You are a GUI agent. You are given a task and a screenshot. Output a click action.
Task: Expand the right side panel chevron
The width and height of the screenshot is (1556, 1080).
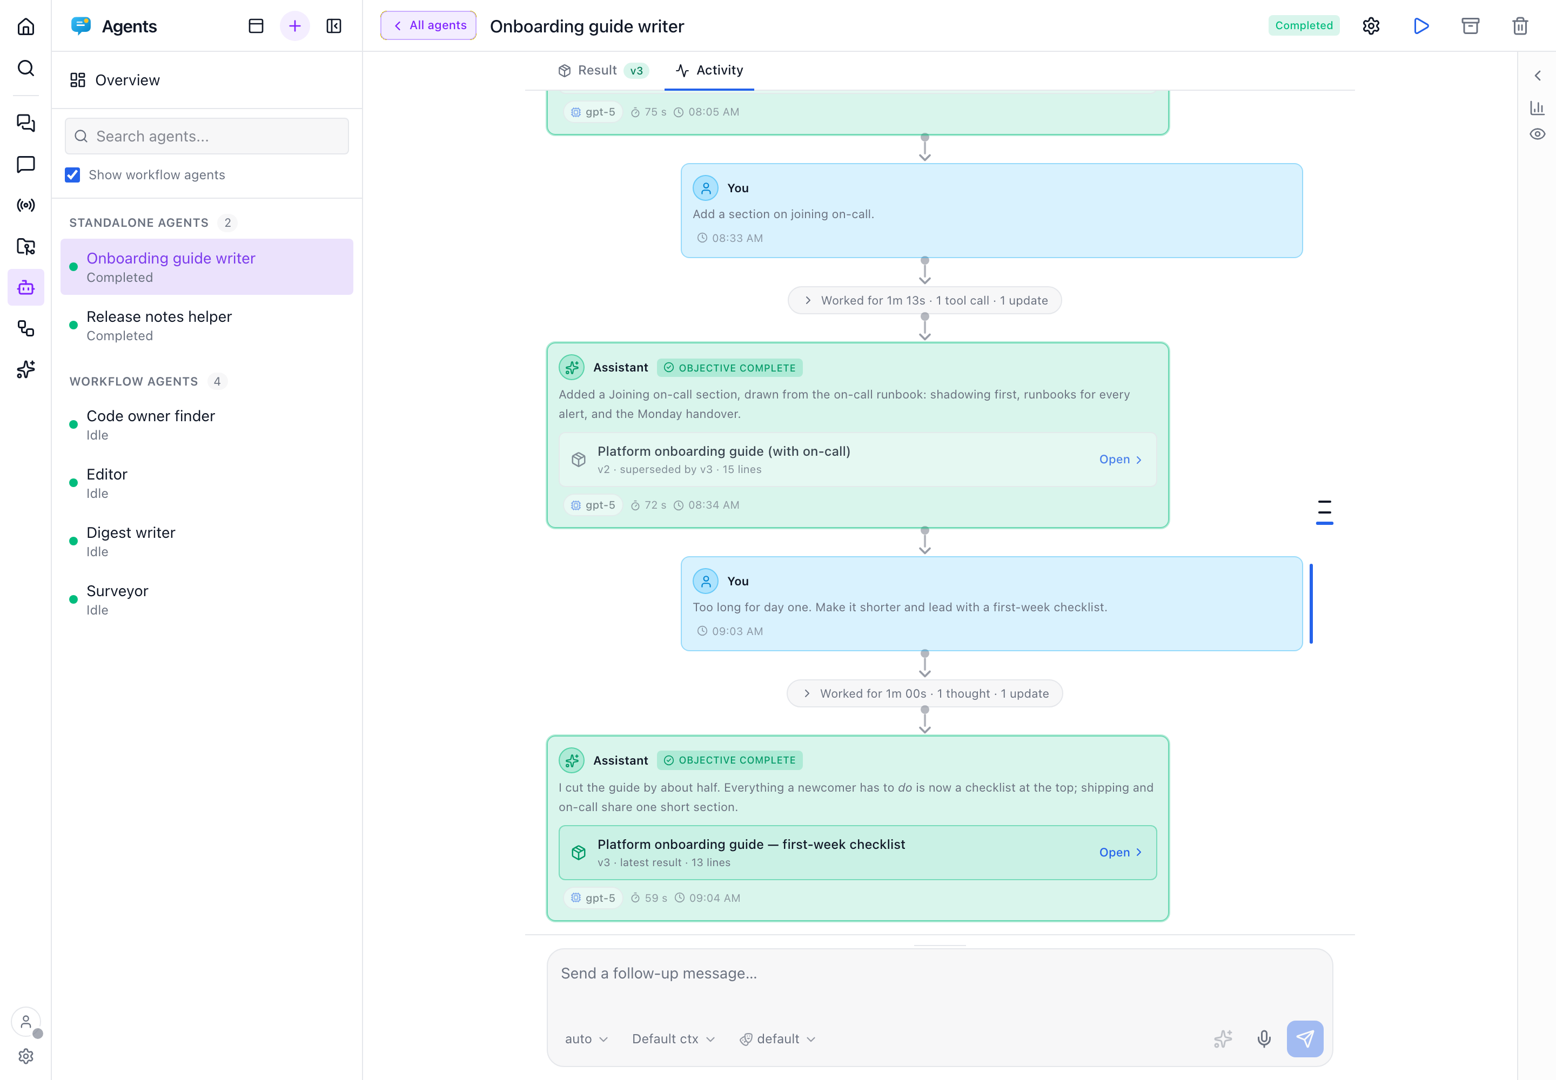coord(1537,76)
